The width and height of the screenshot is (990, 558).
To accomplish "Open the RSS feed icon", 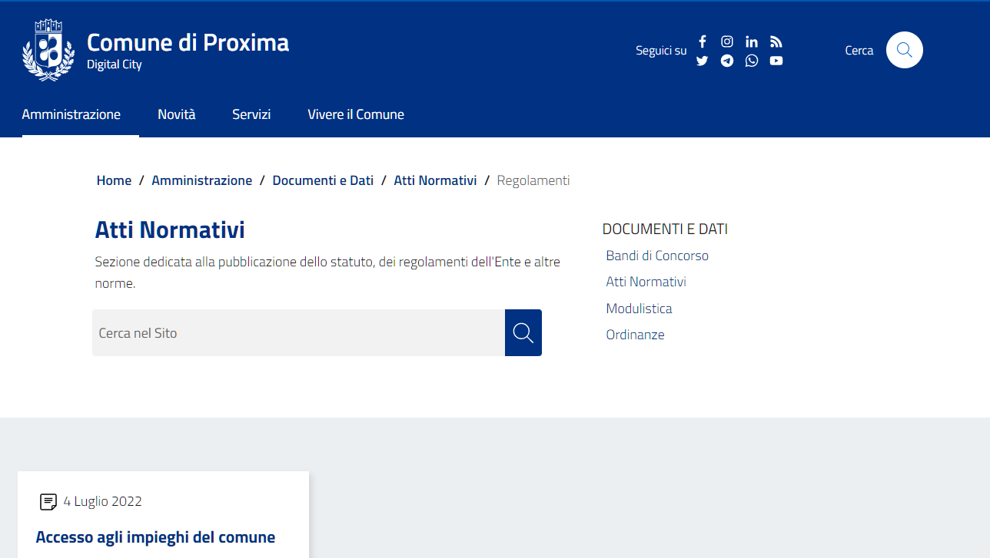I will pos(776,41).
